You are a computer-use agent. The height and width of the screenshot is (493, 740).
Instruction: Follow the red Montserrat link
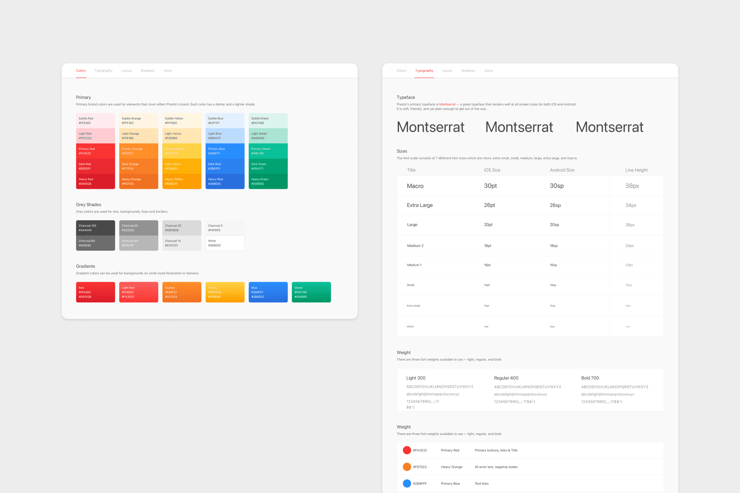tap(447, 104)
